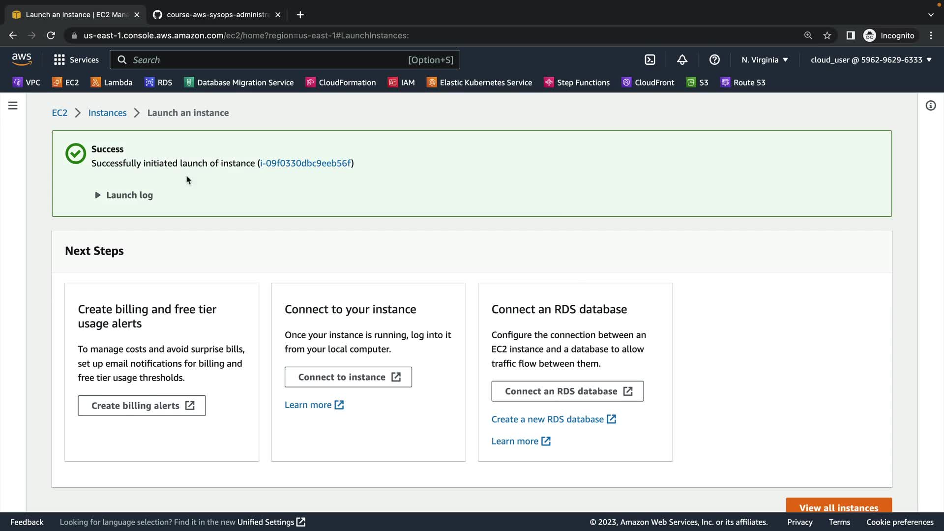This screenshot has width=944, height=531.
Task: Click the AWS logo home icon
Action: point(22,59)
